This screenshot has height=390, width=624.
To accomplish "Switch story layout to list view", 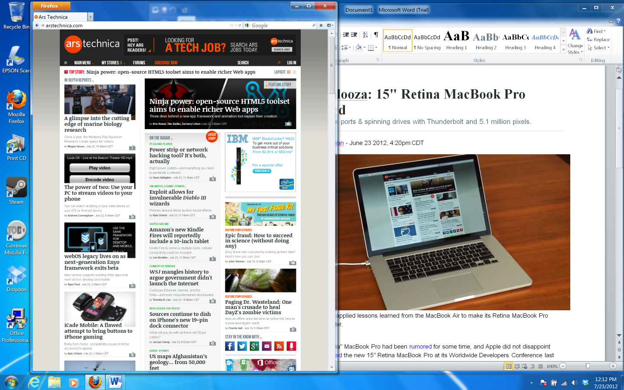I will click(x=295, y=72).
